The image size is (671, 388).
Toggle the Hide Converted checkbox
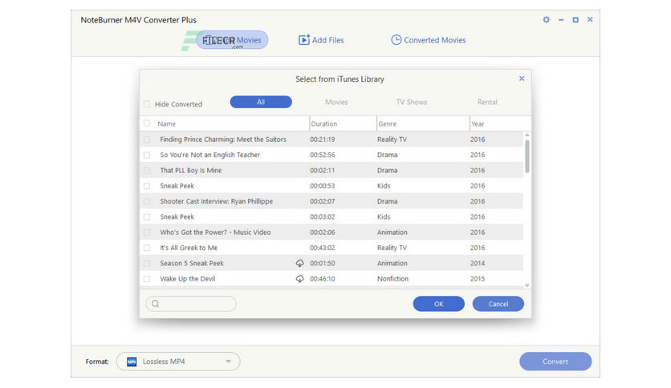[147, 104]
